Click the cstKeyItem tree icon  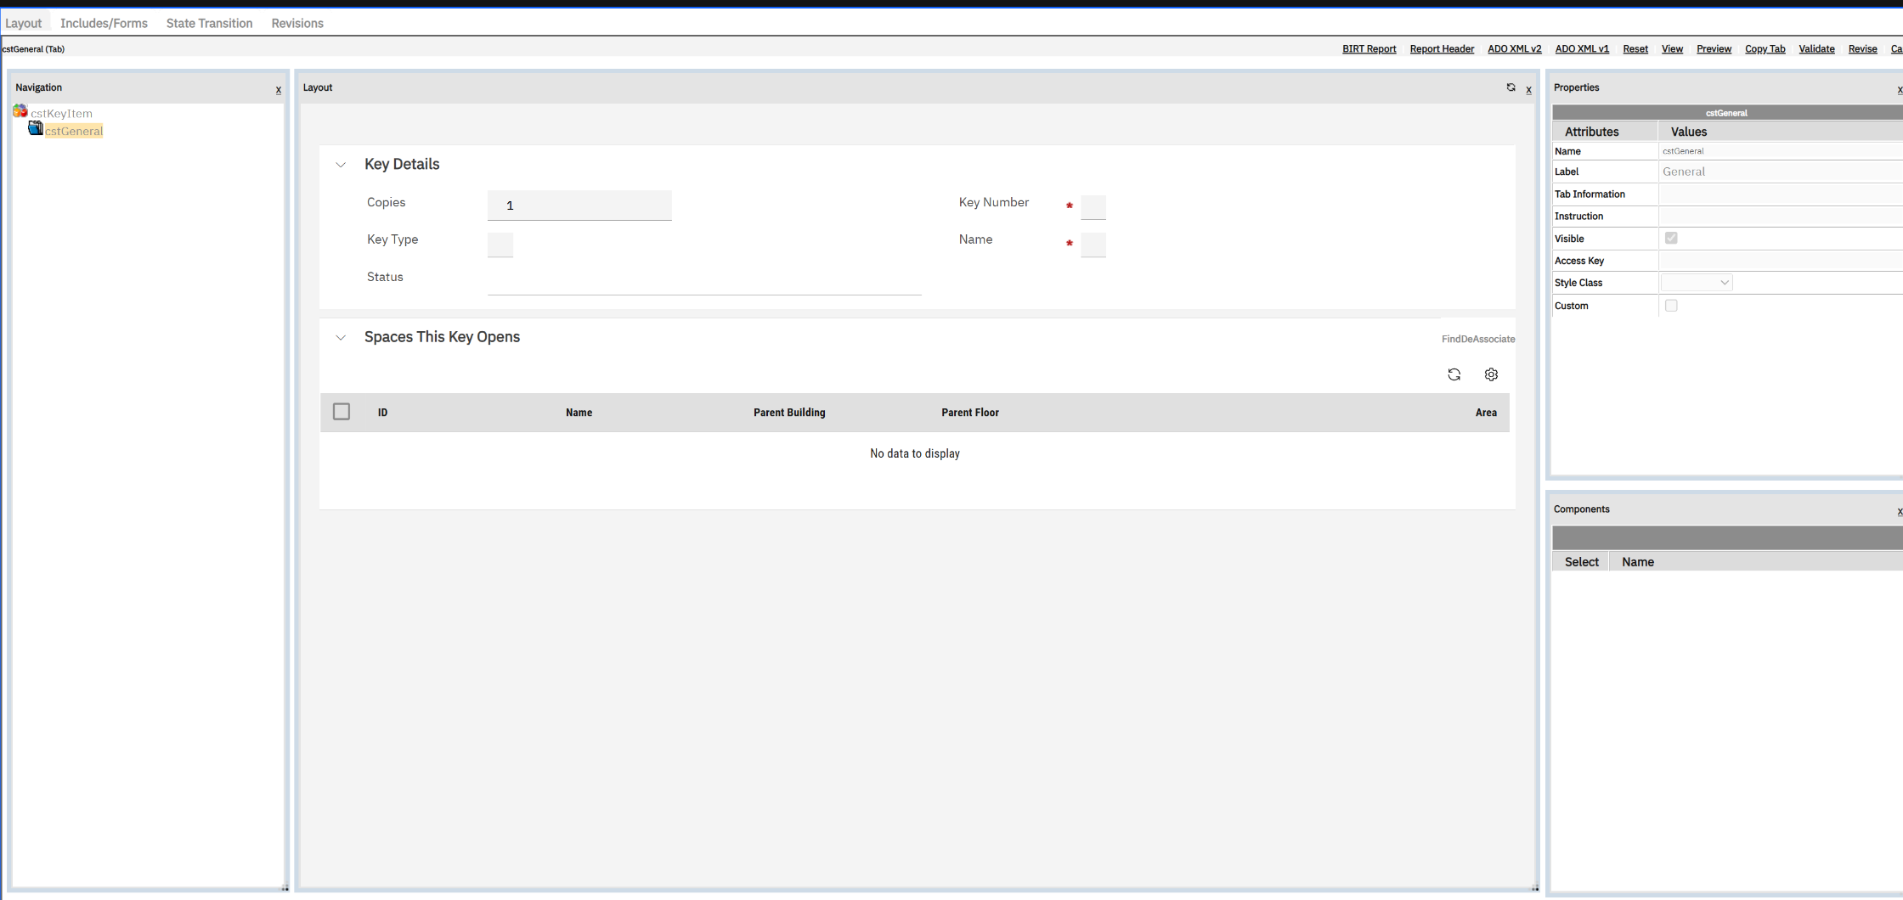click(x=20, y=111)
